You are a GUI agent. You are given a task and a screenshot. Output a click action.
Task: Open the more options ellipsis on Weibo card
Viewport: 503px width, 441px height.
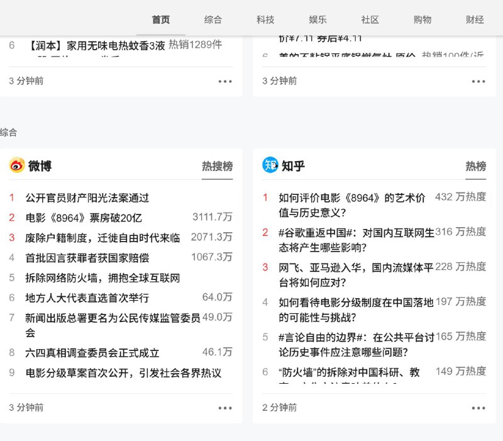point(225,408)
